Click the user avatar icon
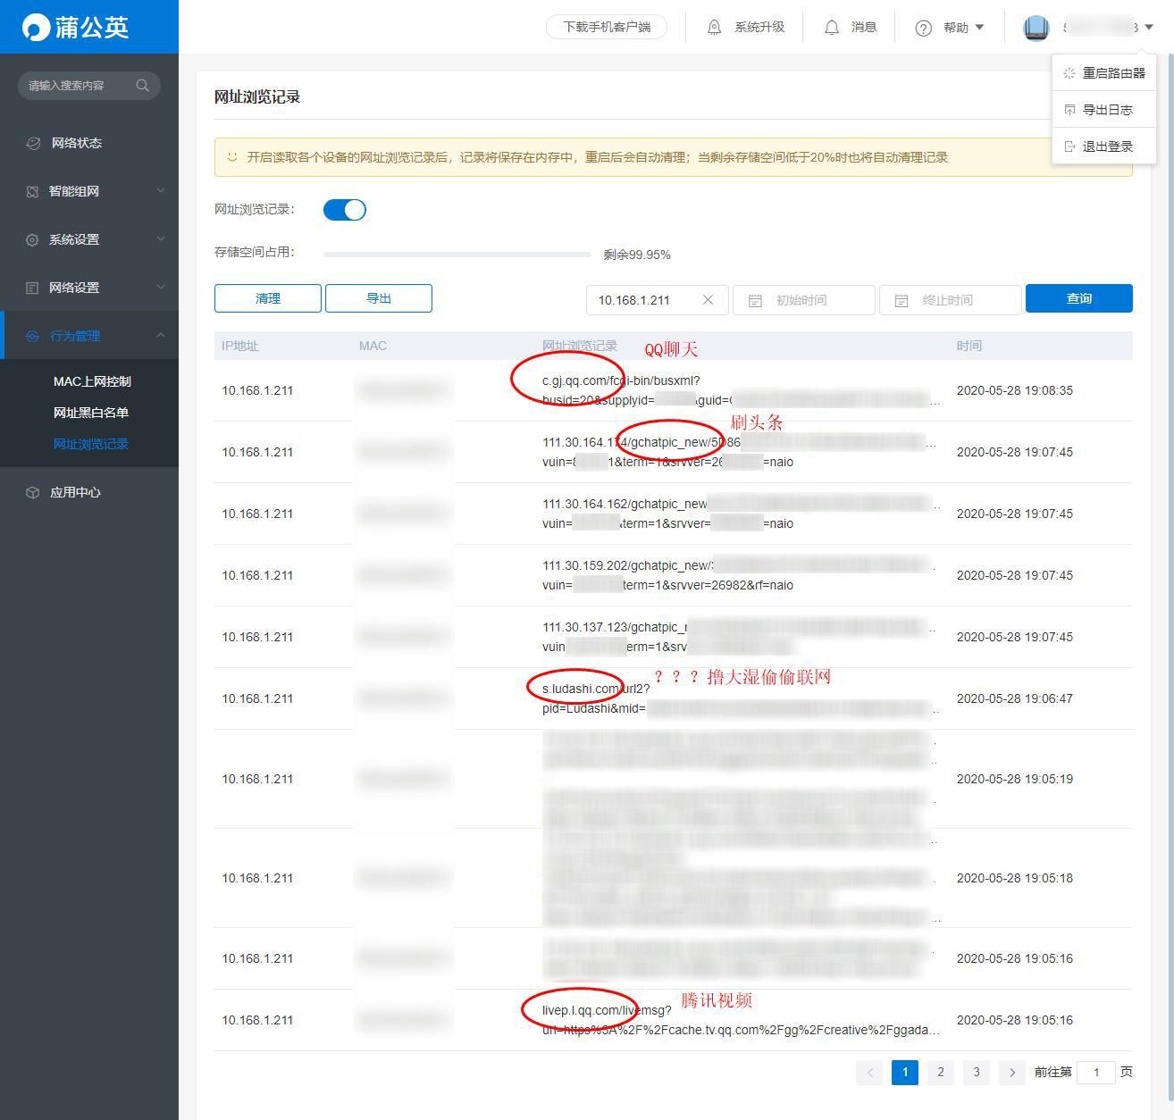 [1036, 28]
